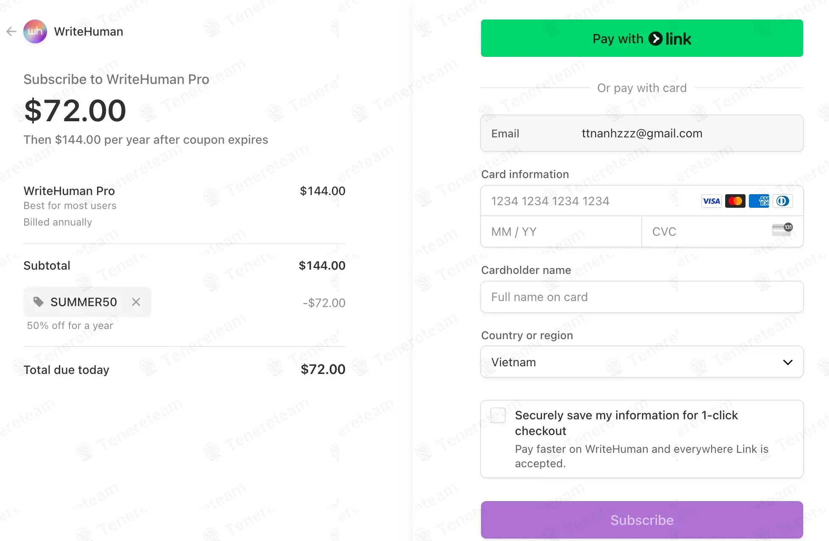Click the country dropdown chevron
Screen dimensions: 829x541
(x=788, y=362)
